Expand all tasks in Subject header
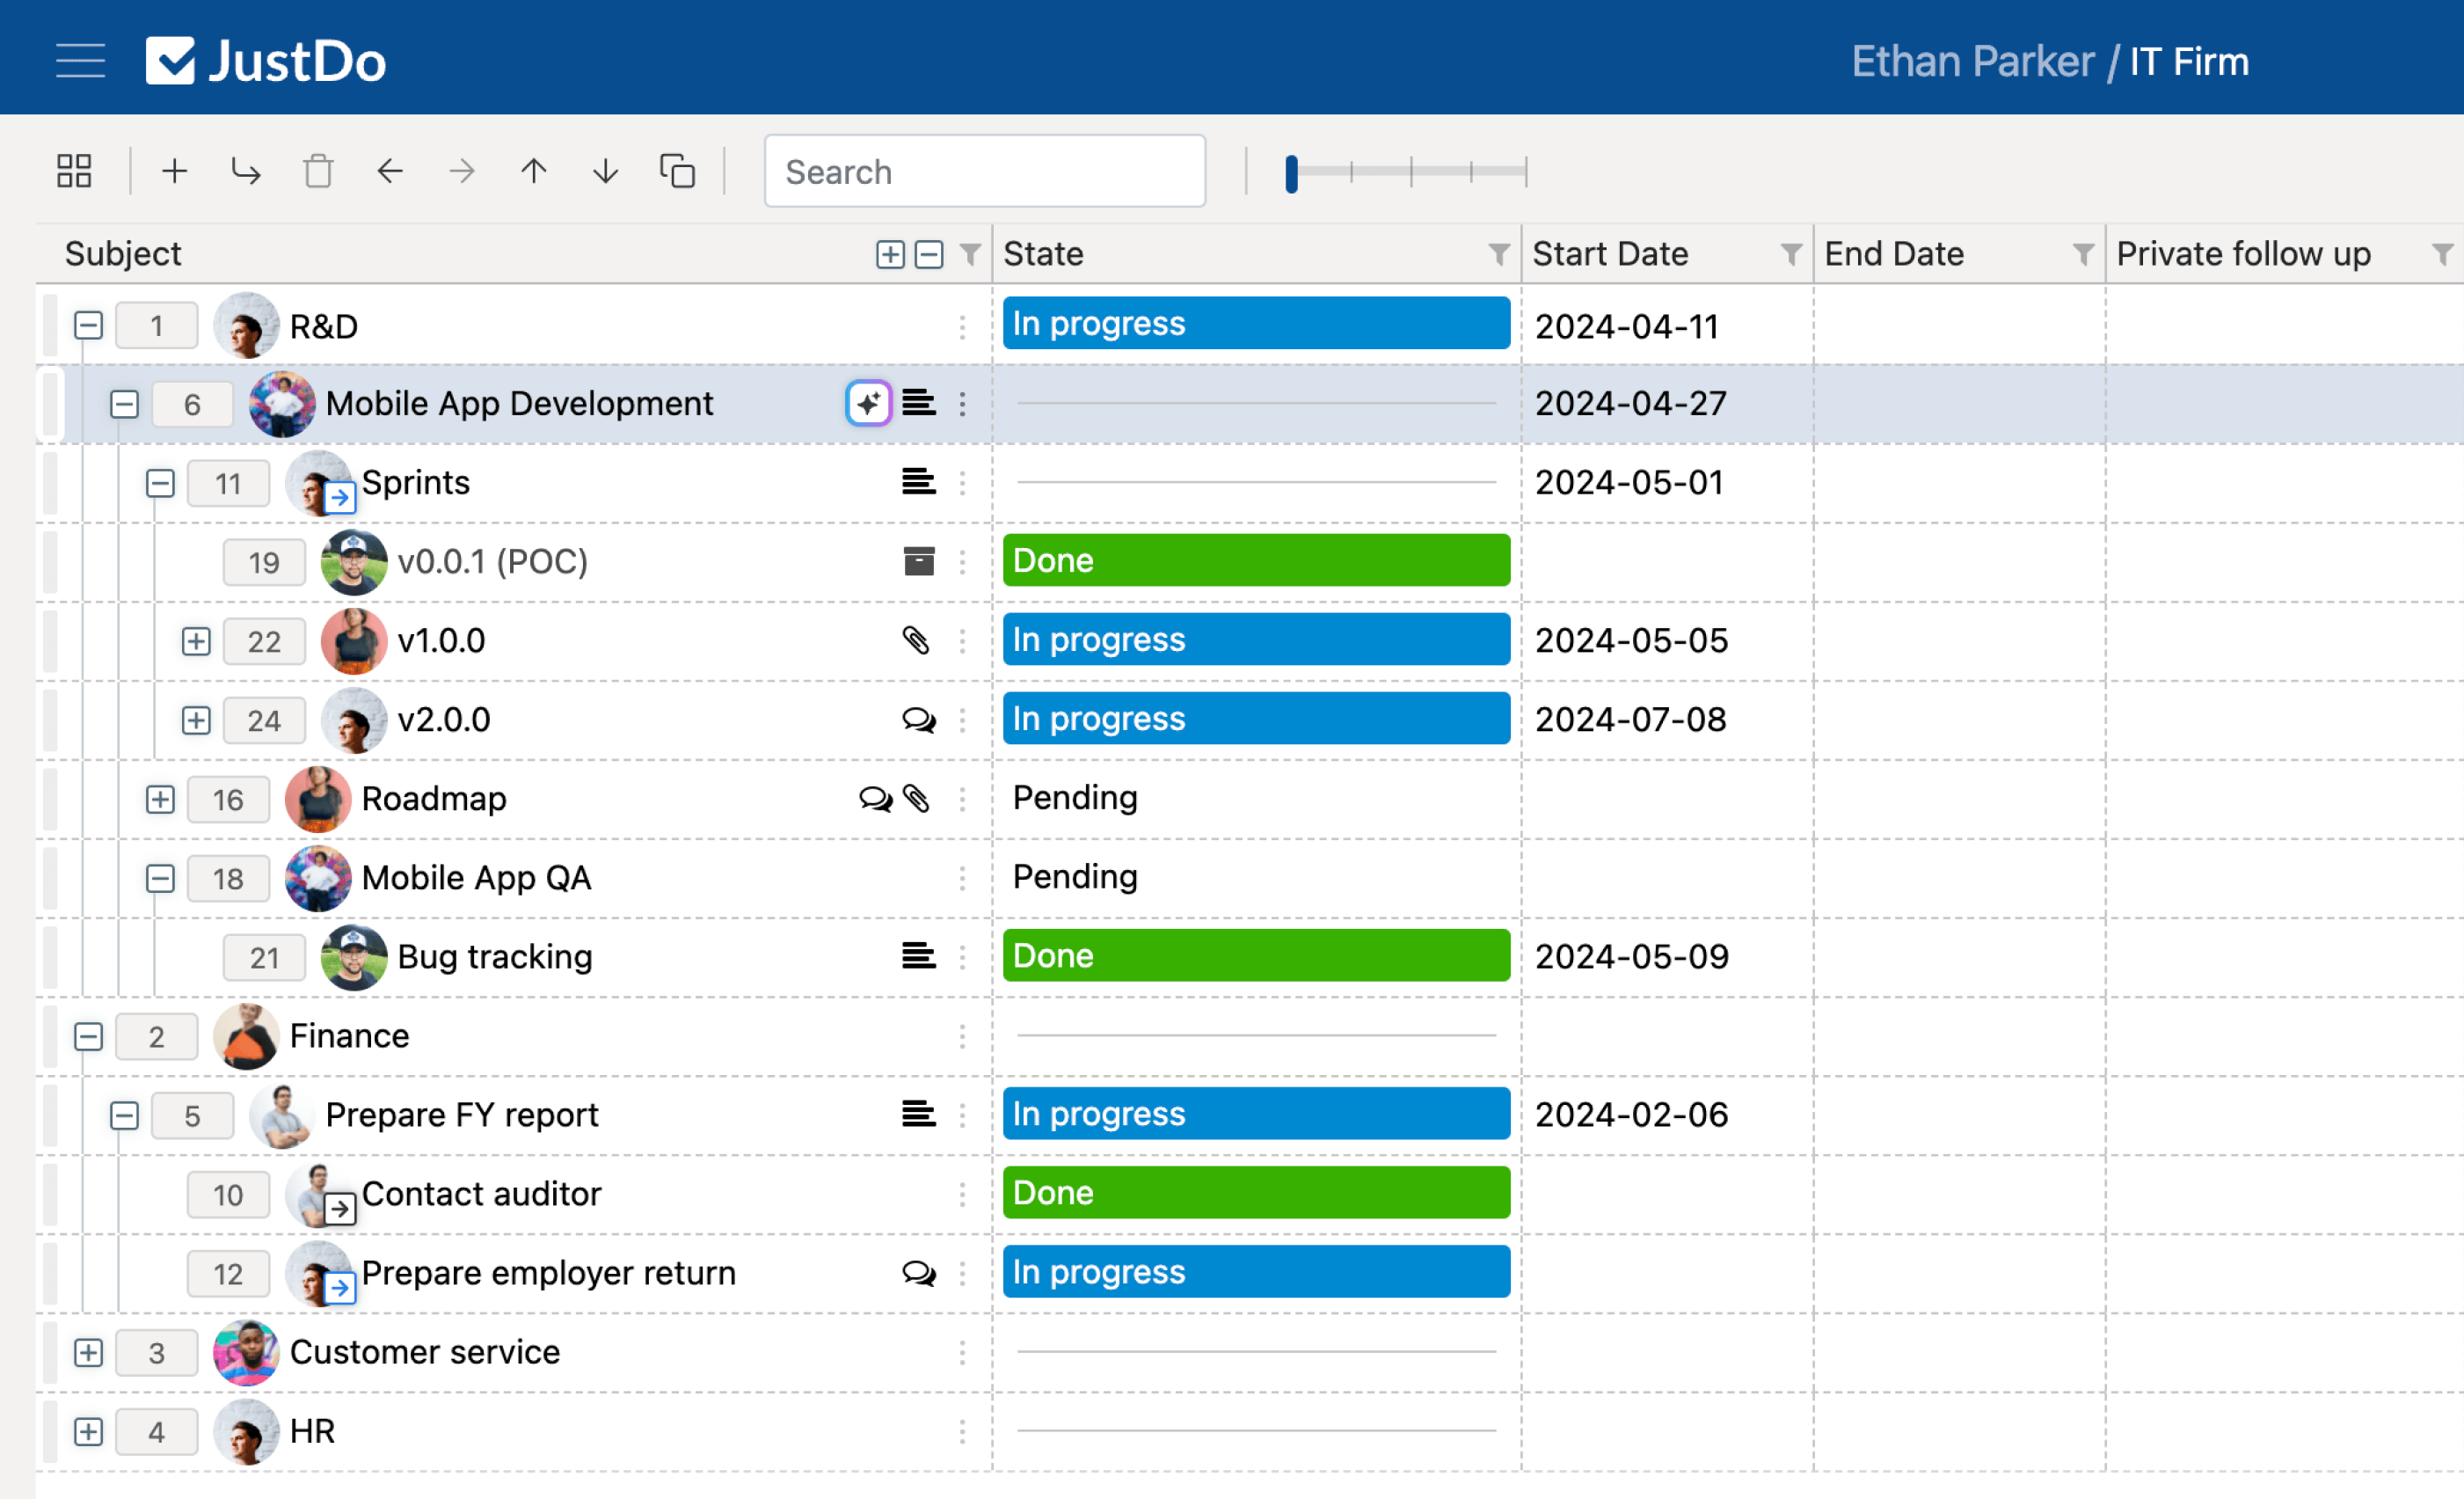This screenshot has height=1499, width=2464. coord(890,254)
